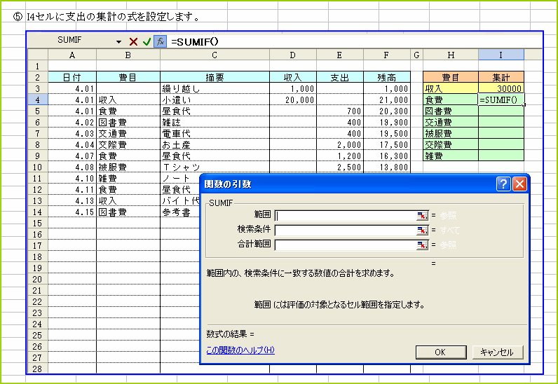This screenshot has height=384, width=558.
Task: Click the 雑誌 cell
Action: 215,122
